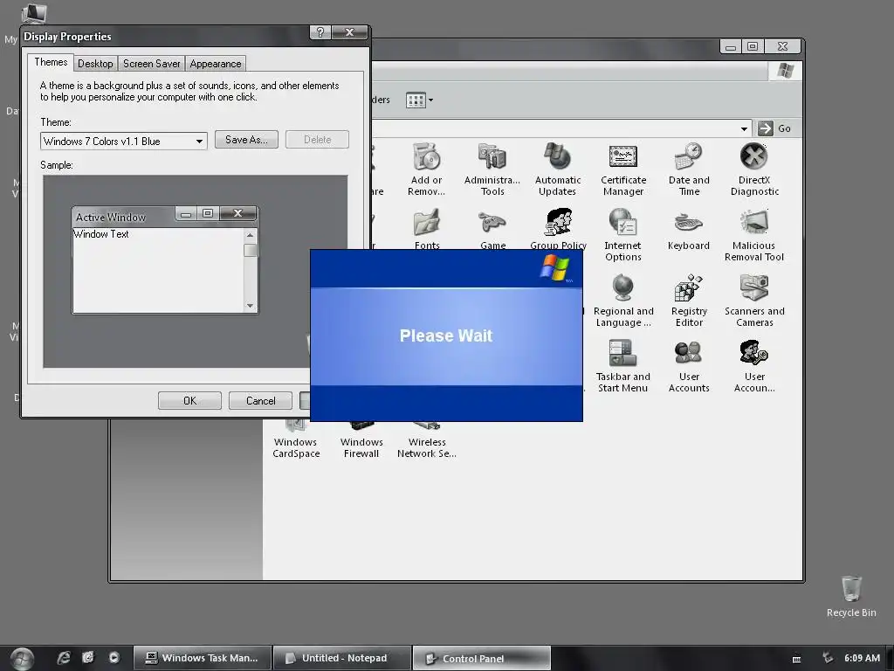The image size is (894, 671).
Task: Click the Go button in Control Panel
Action: coord(775,128)
